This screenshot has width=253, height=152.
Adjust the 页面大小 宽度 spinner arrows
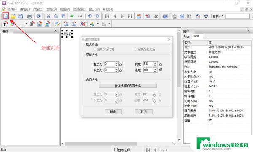[155, 64]
